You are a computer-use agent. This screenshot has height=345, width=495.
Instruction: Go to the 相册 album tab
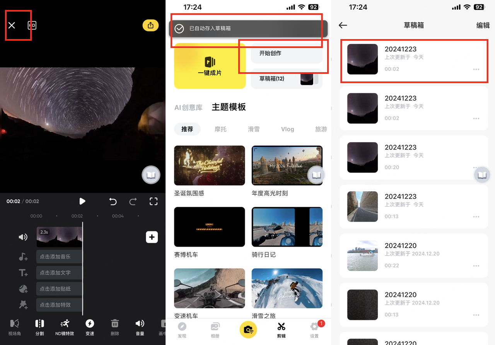click(x=215, y=330)
